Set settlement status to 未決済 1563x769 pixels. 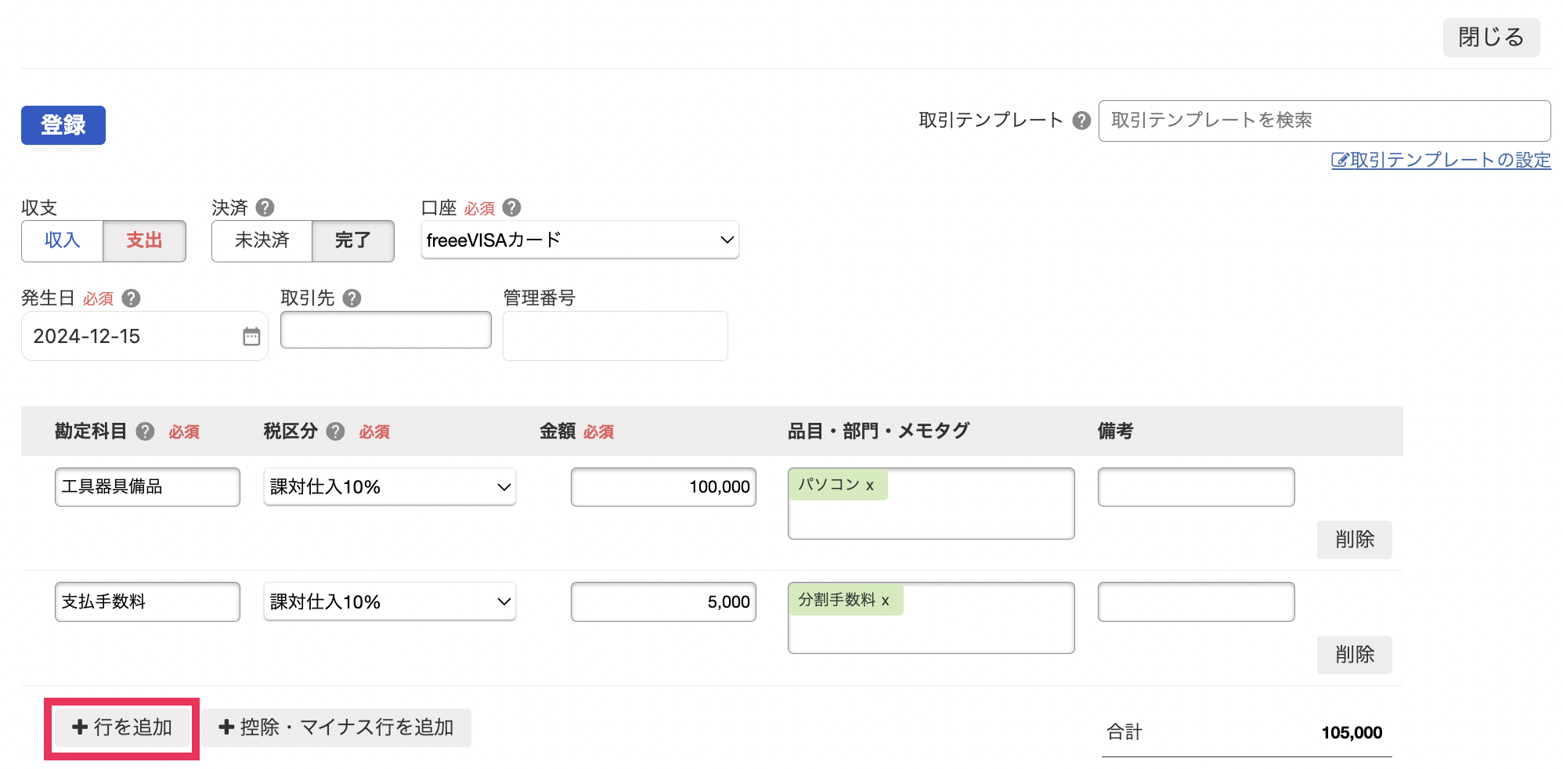pyautogui.click(x=262, y=240)
